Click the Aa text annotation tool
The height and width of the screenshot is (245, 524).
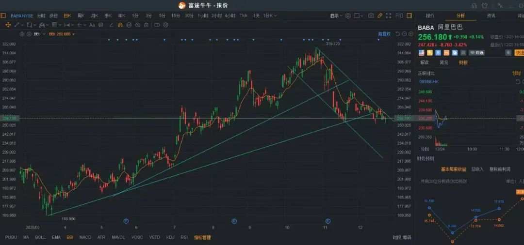pos(92,25)
